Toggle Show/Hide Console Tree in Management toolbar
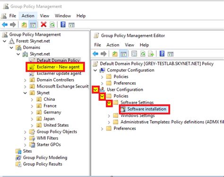 (x=33, y=24)
